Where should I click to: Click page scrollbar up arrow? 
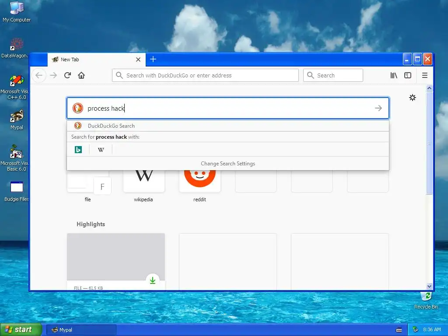[429, 88]
